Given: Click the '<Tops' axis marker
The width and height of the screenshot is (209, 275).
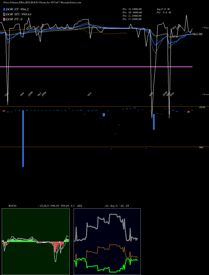Looking at the screenshot, I should (x=205, y=28).
